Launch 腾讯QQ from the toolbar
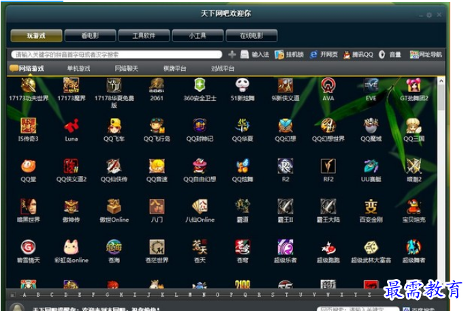468x311 pixels. [x=358, y=55]
